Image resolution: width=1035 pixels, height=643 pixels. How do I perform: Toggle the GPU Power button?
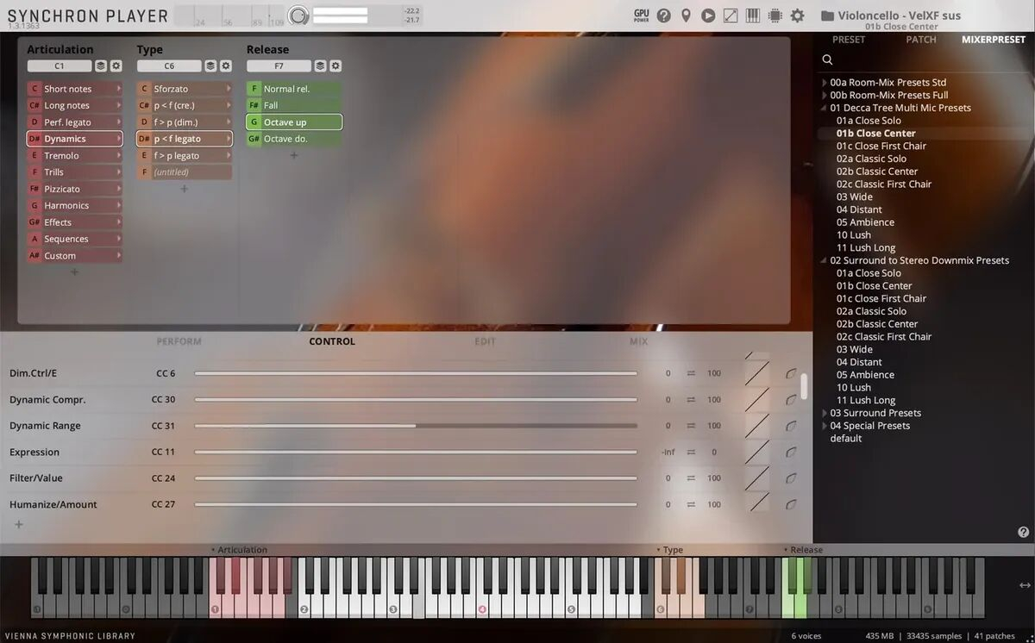pyautogui.click(x=641, y=16)
